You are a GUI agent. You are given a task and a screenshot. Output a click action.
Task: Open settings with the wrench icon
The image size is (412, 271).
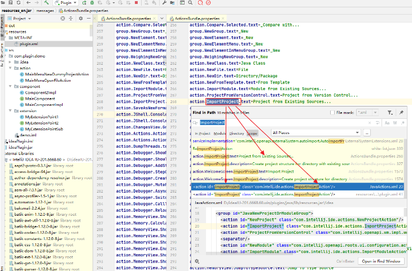(164, 3)
